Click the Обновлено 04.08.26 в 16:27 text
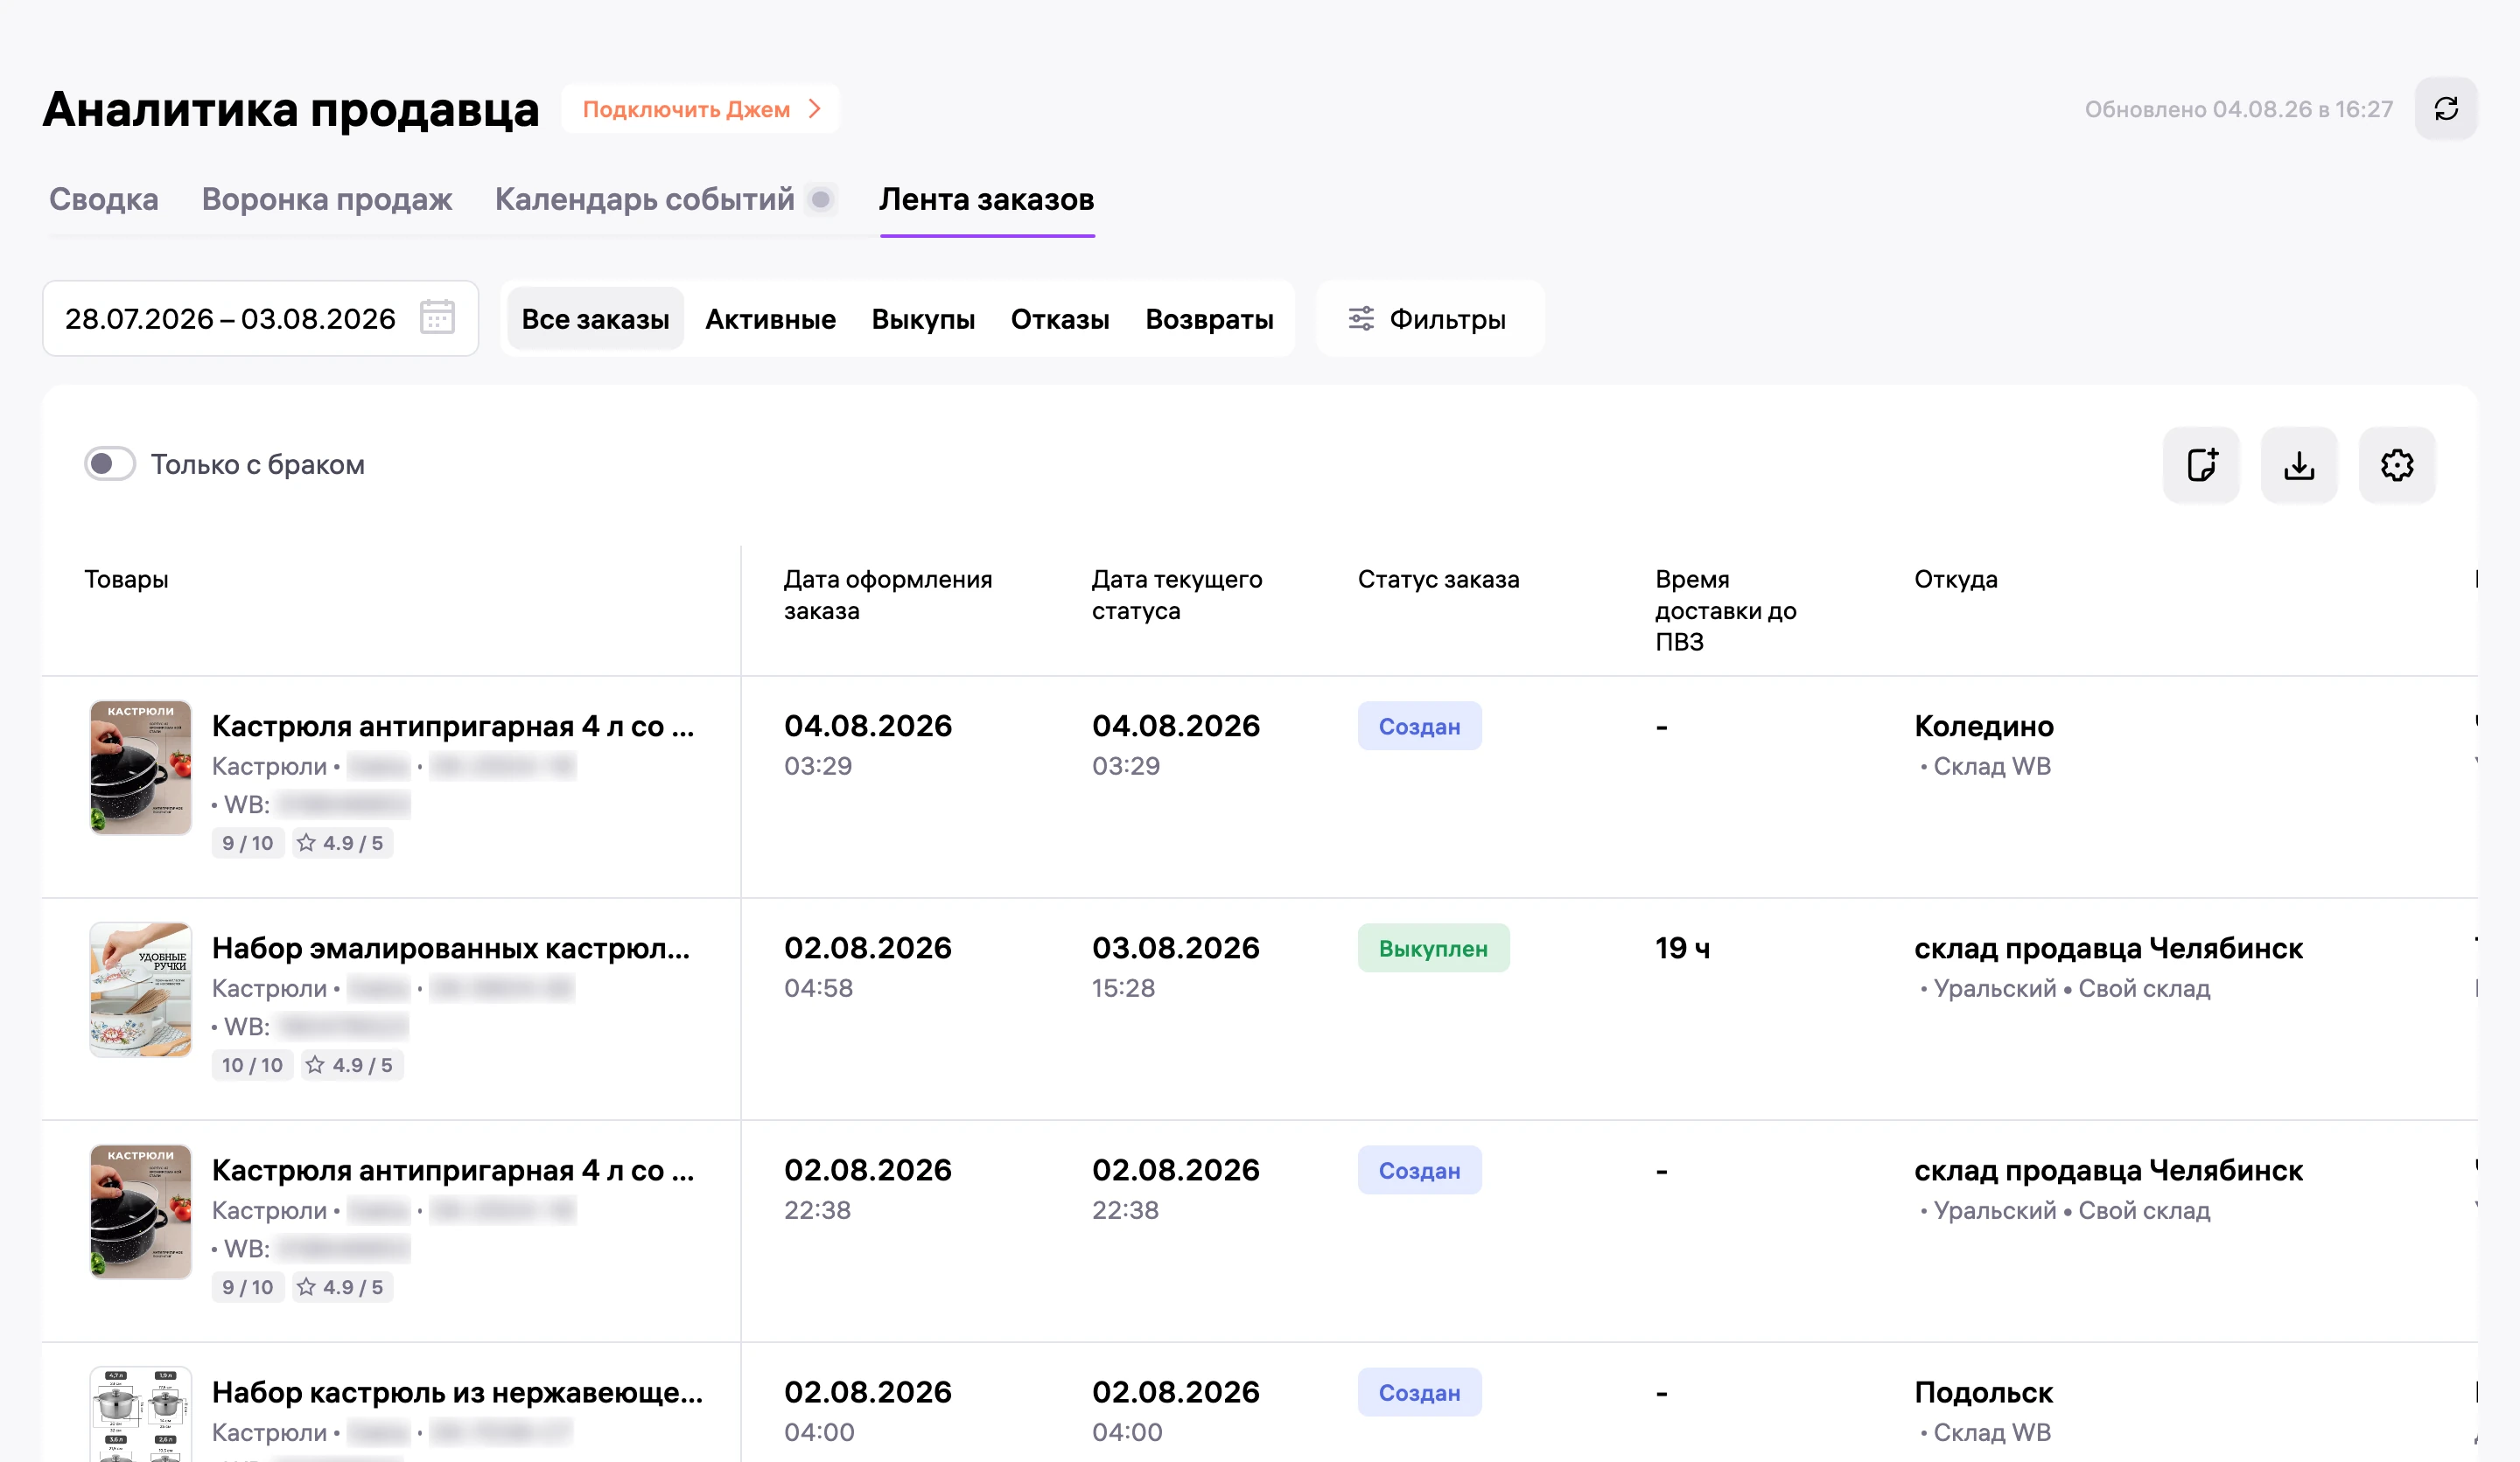Image resolution: width=2520 pixels, height=1462 pixels. pyautogui.click(x=2239, y=109)
